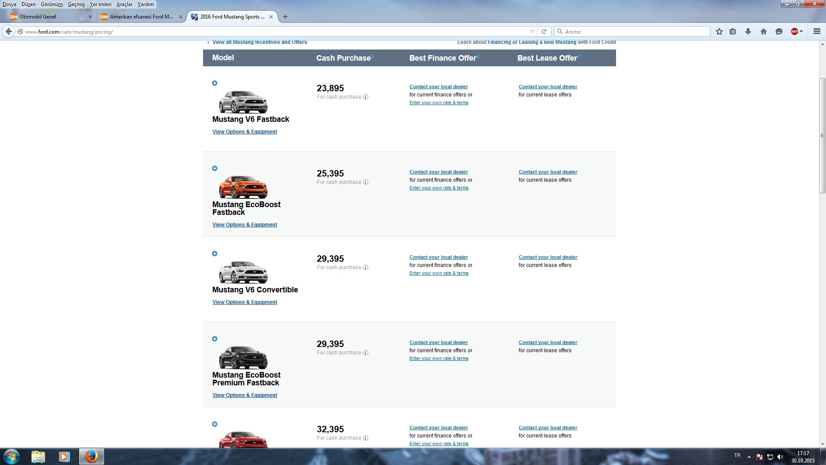Screen dimensions: 826x465
Task: Open the Görünüm menu
Action: (52, 4)
